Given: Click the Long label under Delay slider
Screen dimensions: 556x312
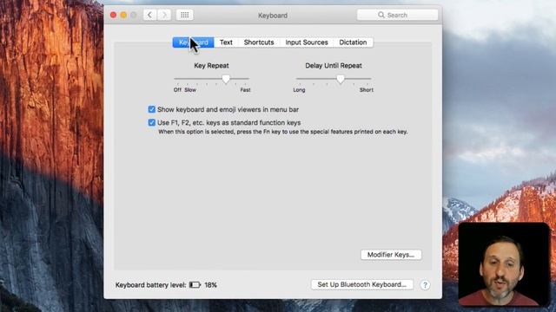Looking at the screenshot, I should click(299, 90).
